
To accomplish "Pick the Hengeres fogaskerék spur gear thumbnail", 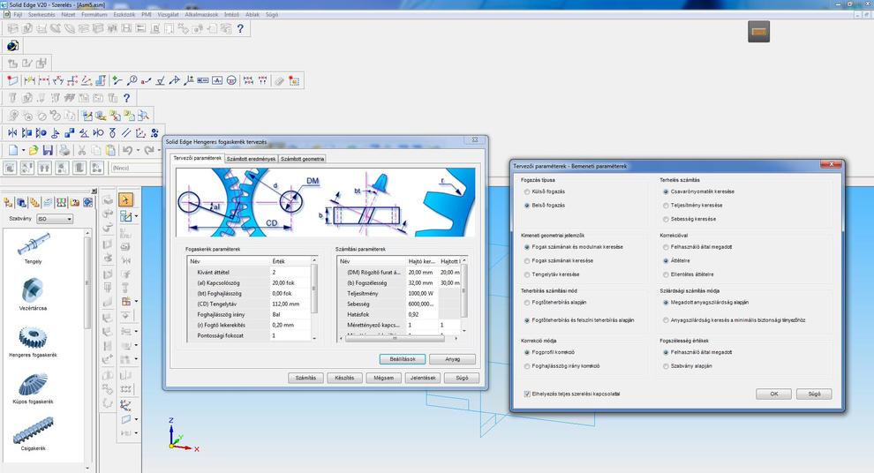I will pos(33,337).
